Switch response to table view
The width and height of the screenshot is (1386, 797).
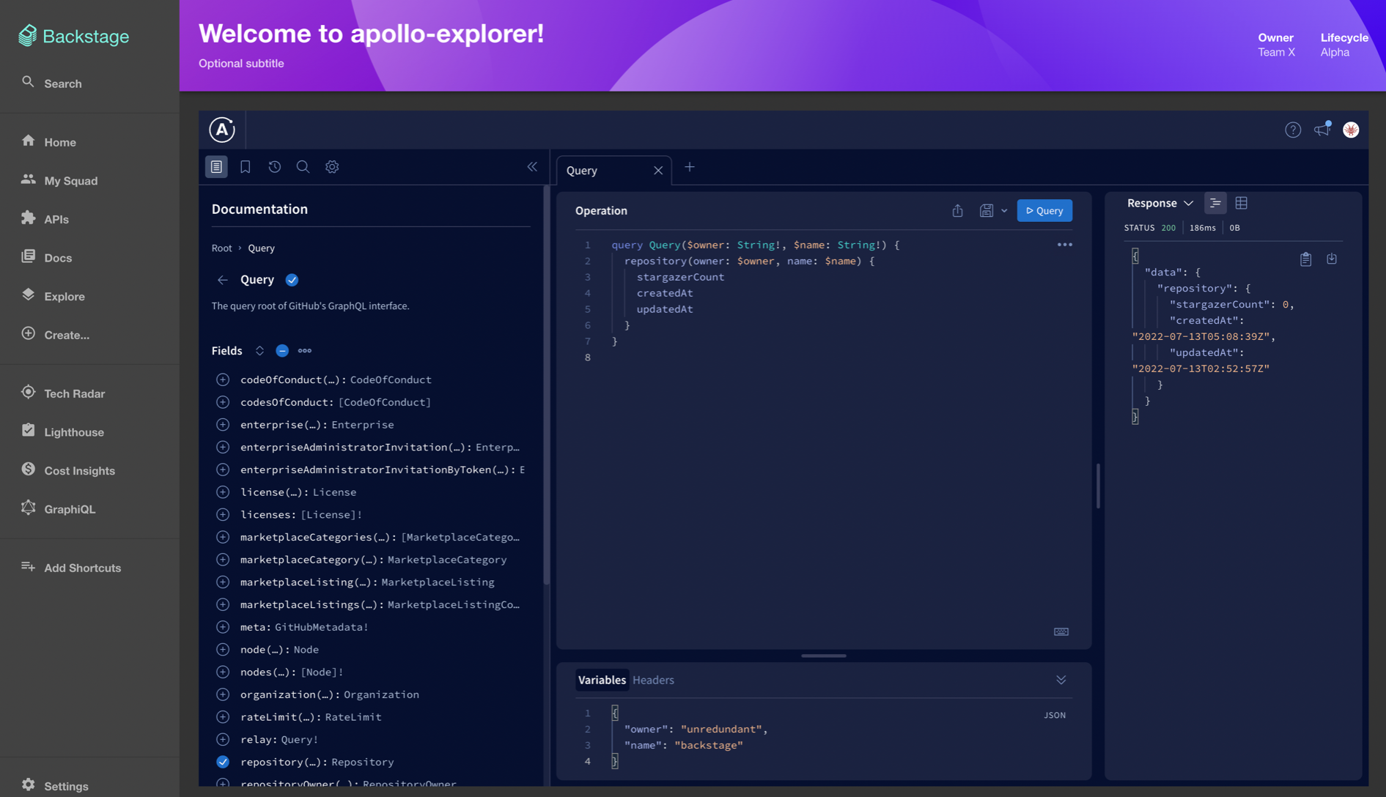(x=1241, y=203)
